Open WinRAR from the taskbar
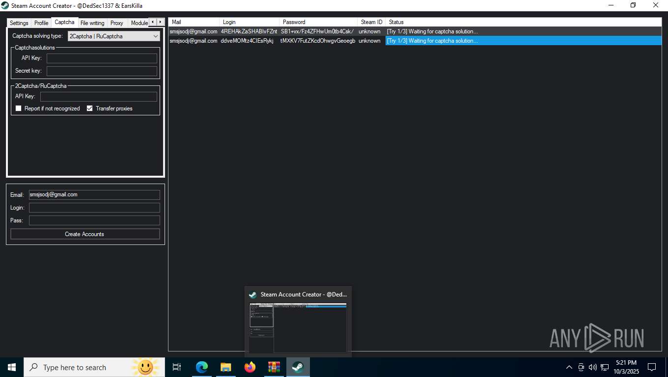Screen dimensions: 668x377 (x=274, y=367)
